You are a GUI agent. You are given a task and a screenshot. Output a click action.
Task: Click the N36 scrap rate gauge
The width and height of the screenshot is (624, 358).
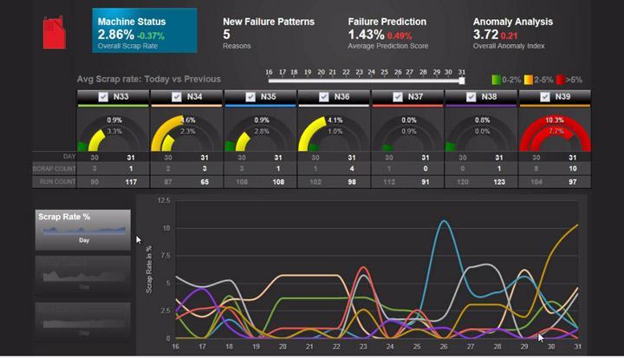[334, 133]
